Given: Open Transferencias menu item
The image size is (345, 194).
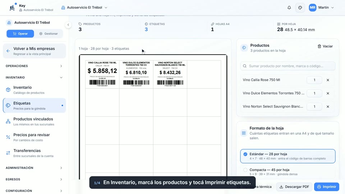Looking at the screenshot, I should click(x=34, y=153).
